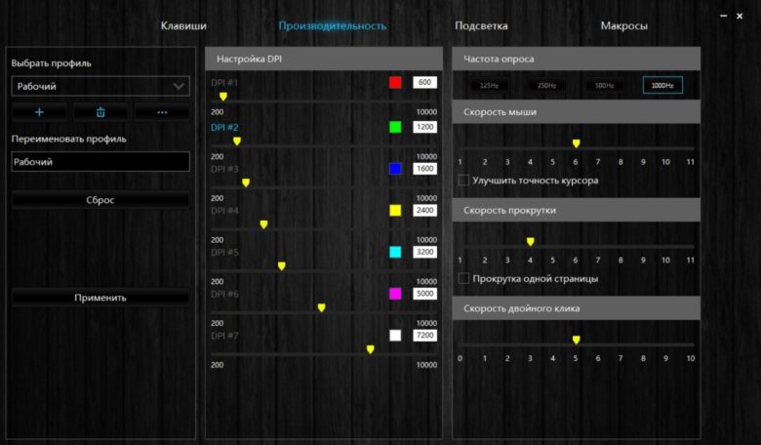Click the DPI #4 slider handle
This screenshot has width=761, height=445.
point(263,224)
